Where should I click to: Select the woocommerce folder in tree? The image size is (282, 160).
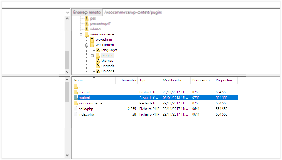tap(102, 34)
